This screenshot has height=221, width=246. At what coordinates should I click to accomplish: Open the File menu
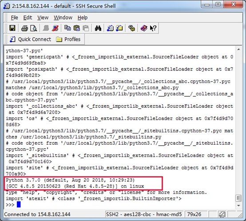click(15, 18)
